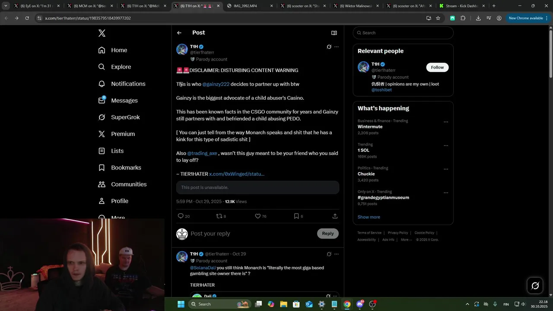Open more options for 1 SOL trend
Image resolution: width=553 pixels, height=311 pixels.
(x=446, y=146)
